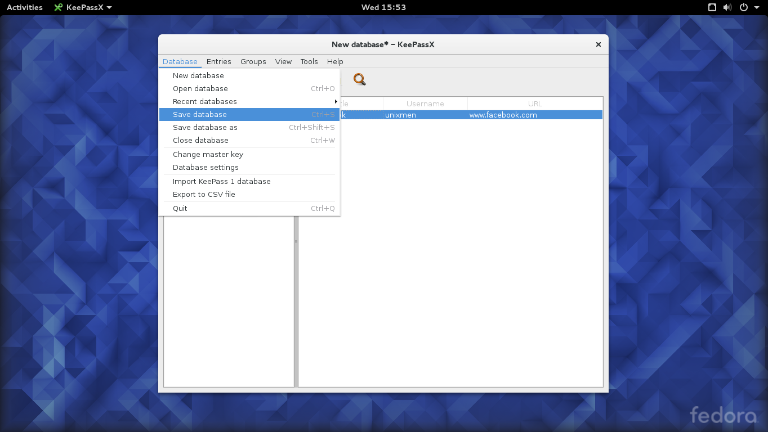Select Save database menu entry
The width and height of the screenshot is (768, 432).
coord(249,114)
